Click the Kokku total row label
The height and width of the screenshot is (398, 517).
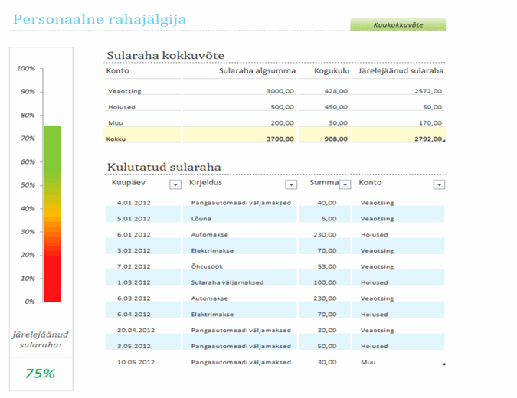tap(117, 139)
